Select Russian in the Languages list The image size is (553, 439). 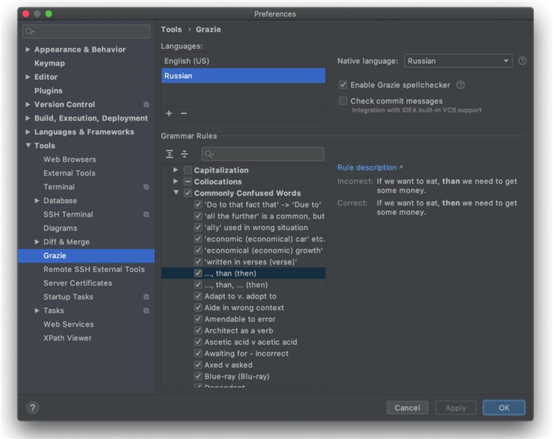(243, 76)
